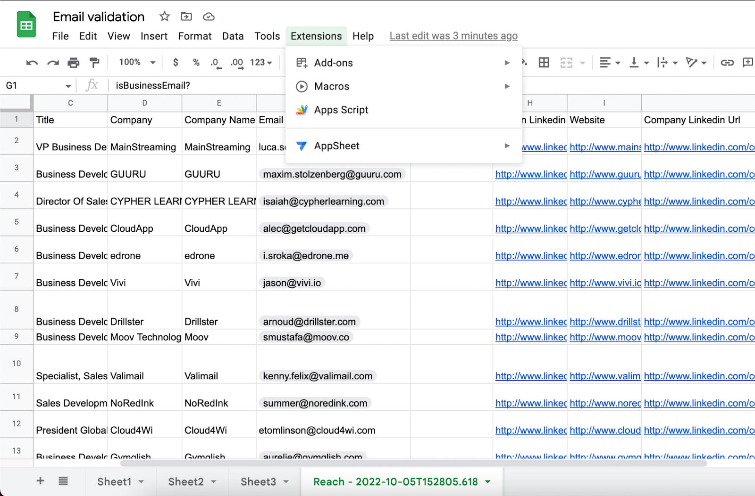Increase decimal places button
Viewport: 755px width, 496px height.
[237, 63]
